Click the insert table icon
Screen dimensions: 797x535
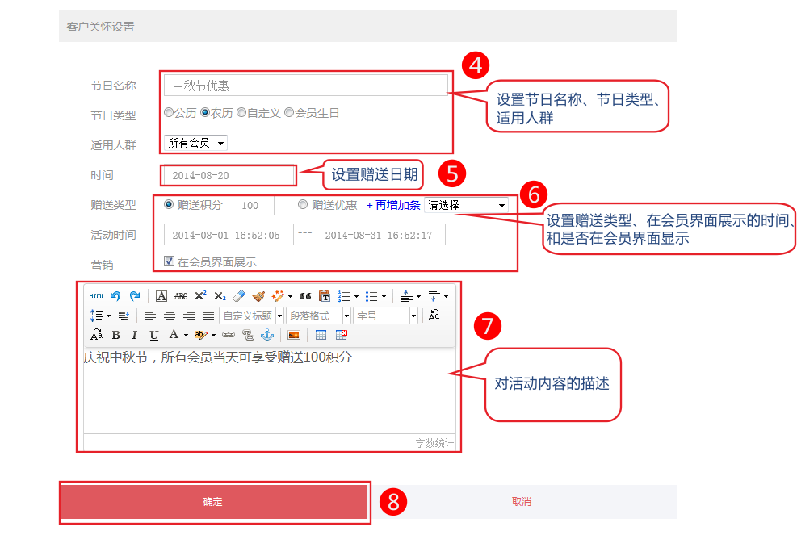[321, 335]
